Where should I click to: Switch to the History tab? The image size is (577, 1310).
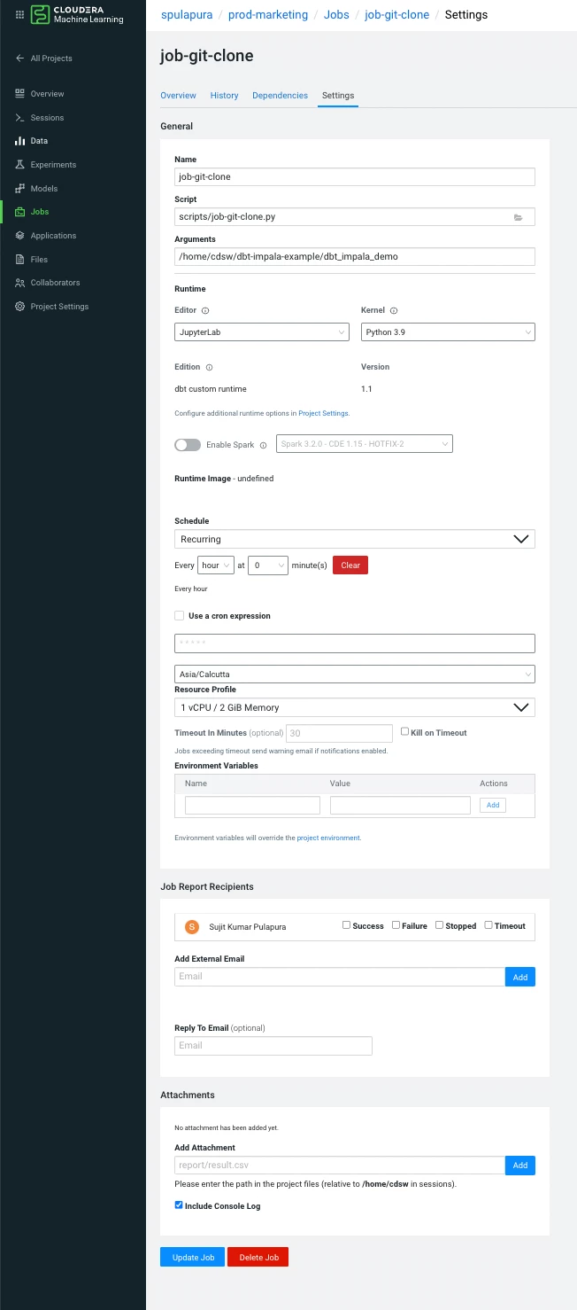tap(224, 96)
